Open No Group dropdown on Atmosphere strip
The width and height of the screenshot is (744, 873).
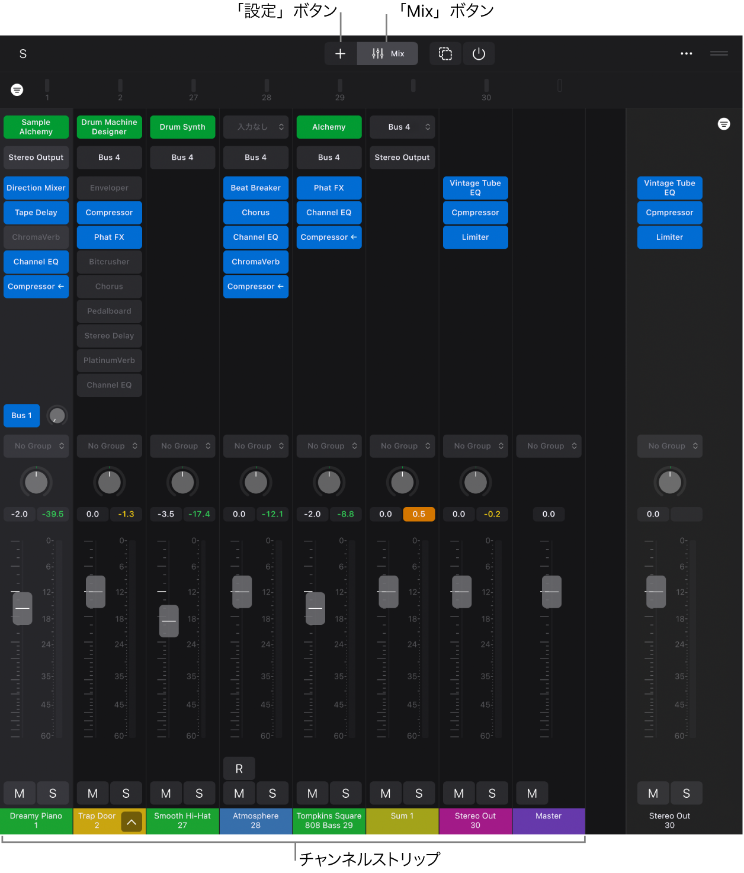click(256, 446)
